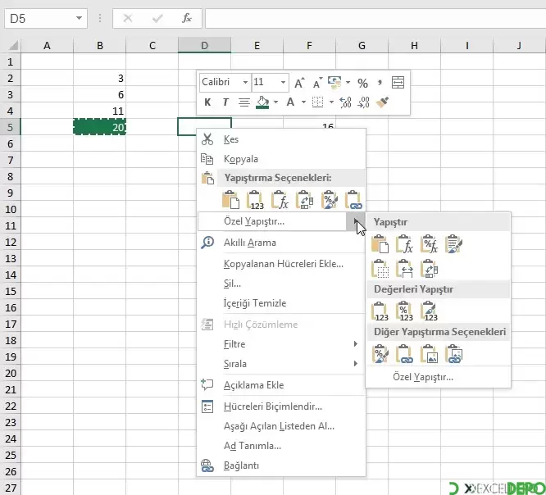
Task: Paste values and number formatting (%123) icon
Action: tap(405, 311)
